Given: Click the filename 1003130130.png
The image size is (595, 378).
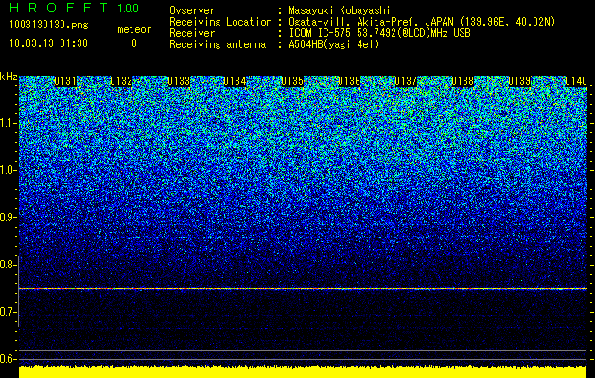Looking at the screenshot, I should click(x=48, y=26).
